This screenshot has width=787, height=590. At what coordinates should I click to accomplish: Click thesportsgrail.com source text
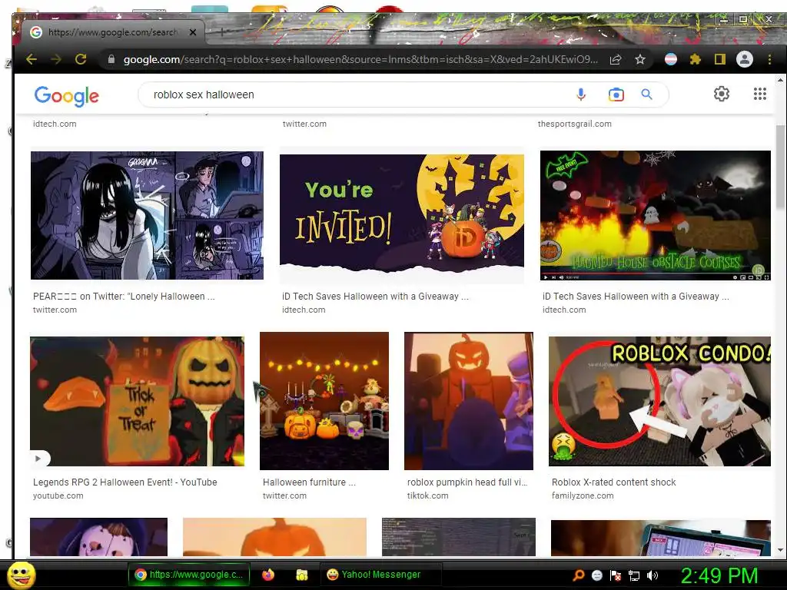(575, 124)
